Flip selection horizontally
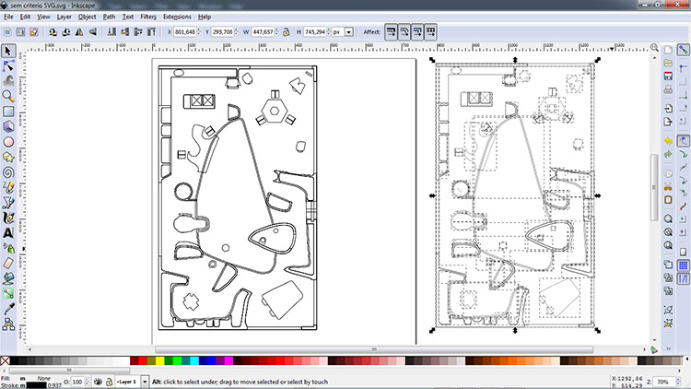 pyautogui.click(x=79, y=31)
